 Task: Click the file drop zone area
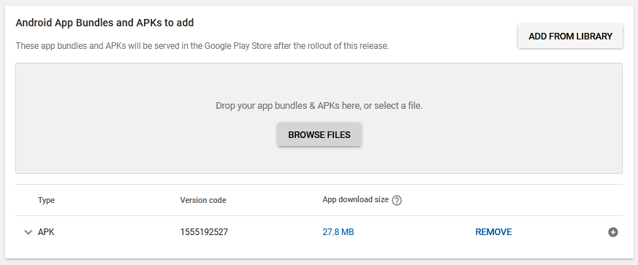[x=319, y=118]
